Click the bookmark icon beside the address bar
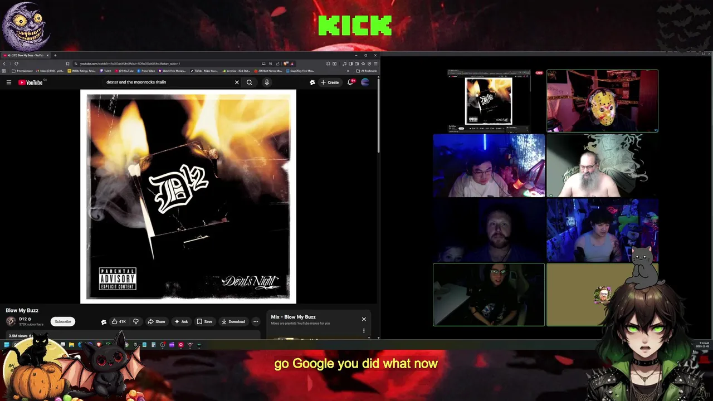Screen dimensions: 713x401 (68, 63)
